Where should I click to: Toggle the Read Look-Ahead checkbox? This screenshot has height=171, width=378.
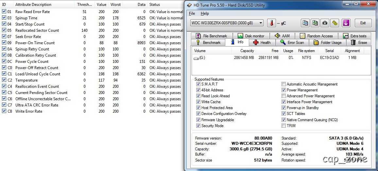click(198, 96)
